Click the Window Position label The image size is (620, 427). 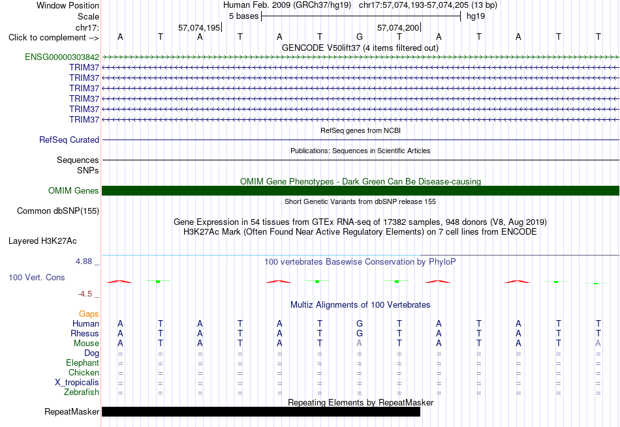[x=68, y=5]
